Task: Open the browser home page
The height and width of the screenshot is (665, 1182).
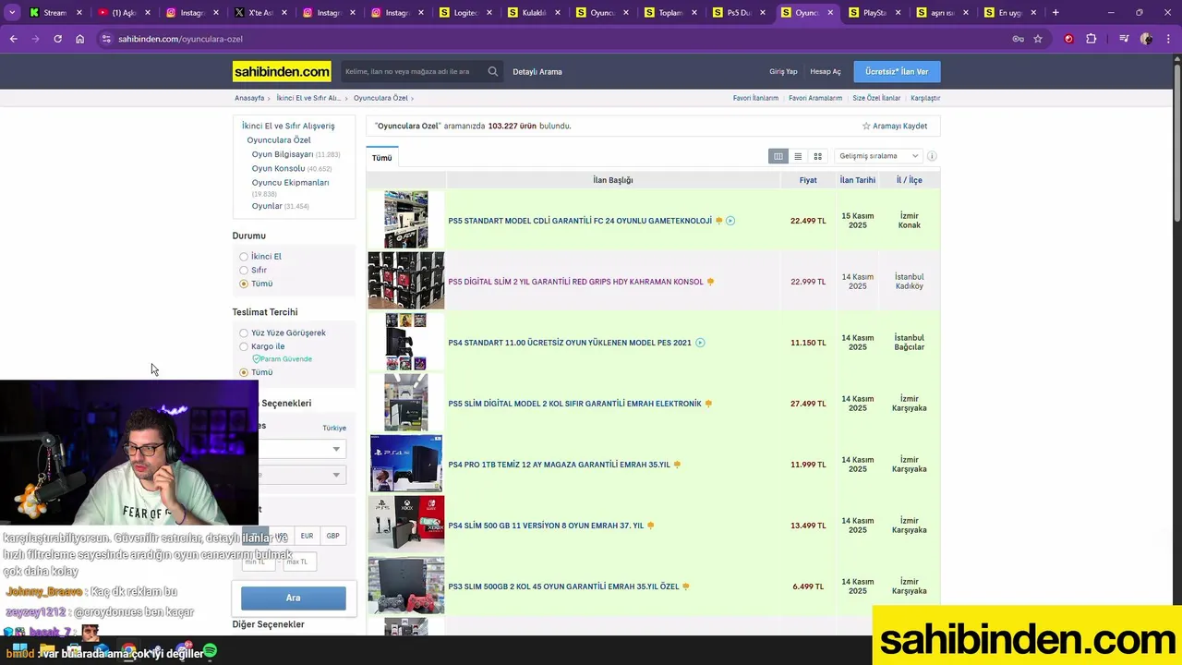Action: click(x=80, y=39)
